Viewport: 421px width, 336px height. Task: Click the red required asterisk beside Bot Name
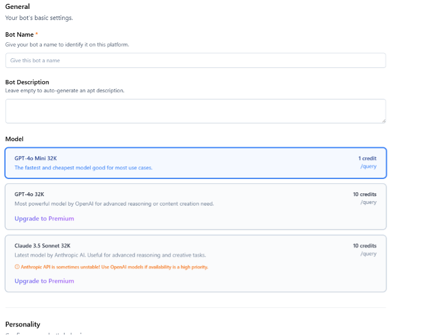(37, 34)
